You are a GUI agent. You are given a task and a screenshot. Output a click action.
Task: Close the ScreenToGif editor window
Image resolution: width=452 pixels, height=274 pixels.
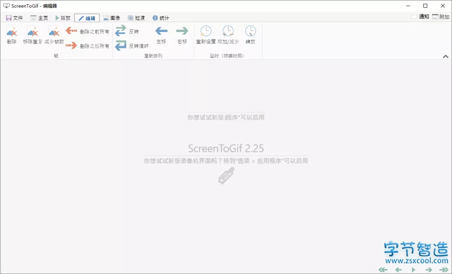[x=443, y=6]
